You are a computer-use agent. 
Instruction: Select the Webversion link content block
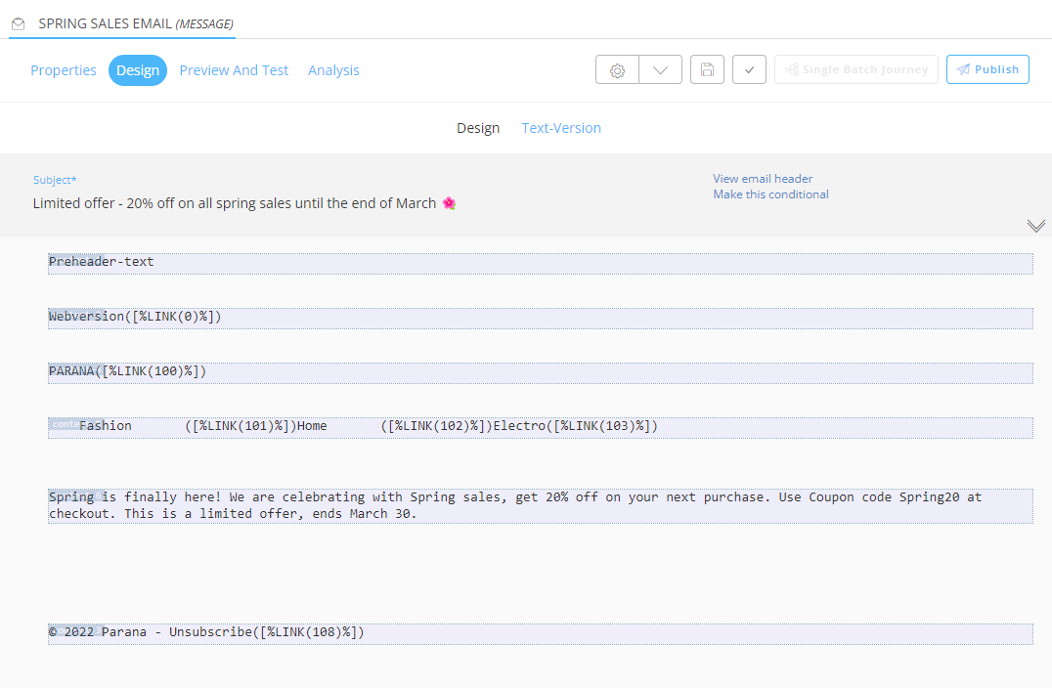[540, 318]
